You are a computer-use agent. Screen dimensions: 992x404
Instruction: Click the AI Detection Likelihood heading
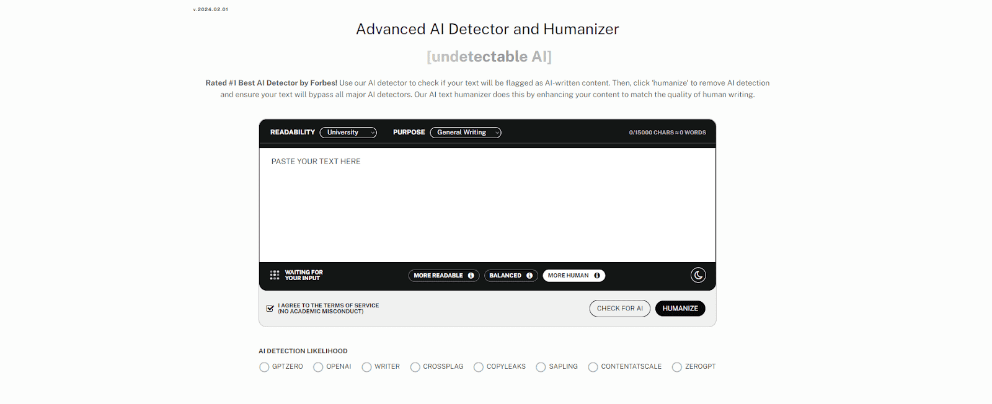(303, 351)
